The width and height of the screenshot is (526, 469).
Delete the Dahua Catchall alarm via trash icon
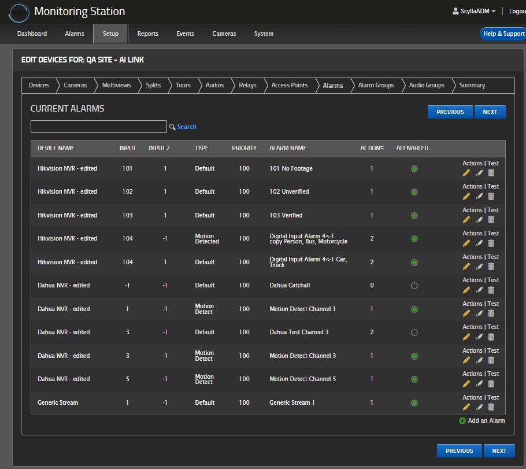[x=491, y=290]
